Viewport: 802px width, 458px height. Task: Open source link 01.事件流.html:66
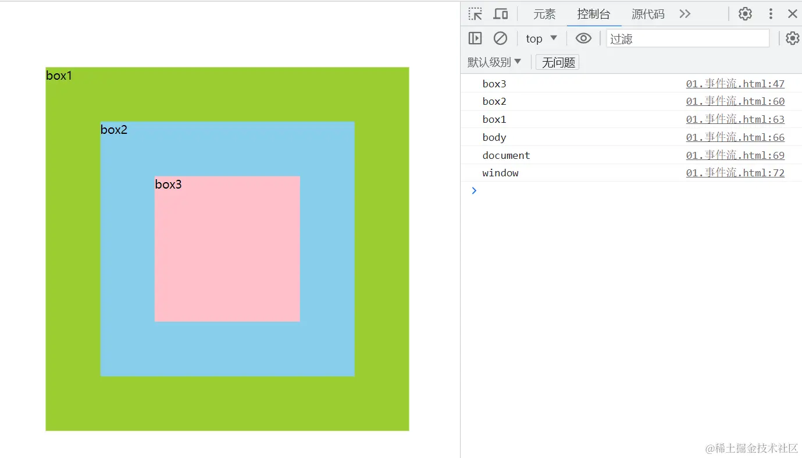click(735, 137)
